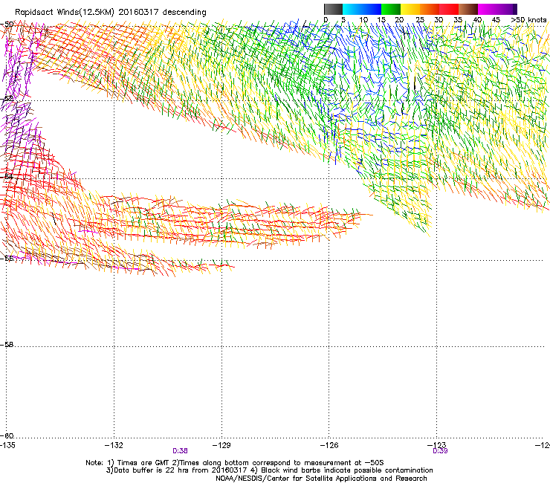Click the NOAA/NESDIS Center for Satellite Applications credit
The image size is (550, 483).
[321, 479]
